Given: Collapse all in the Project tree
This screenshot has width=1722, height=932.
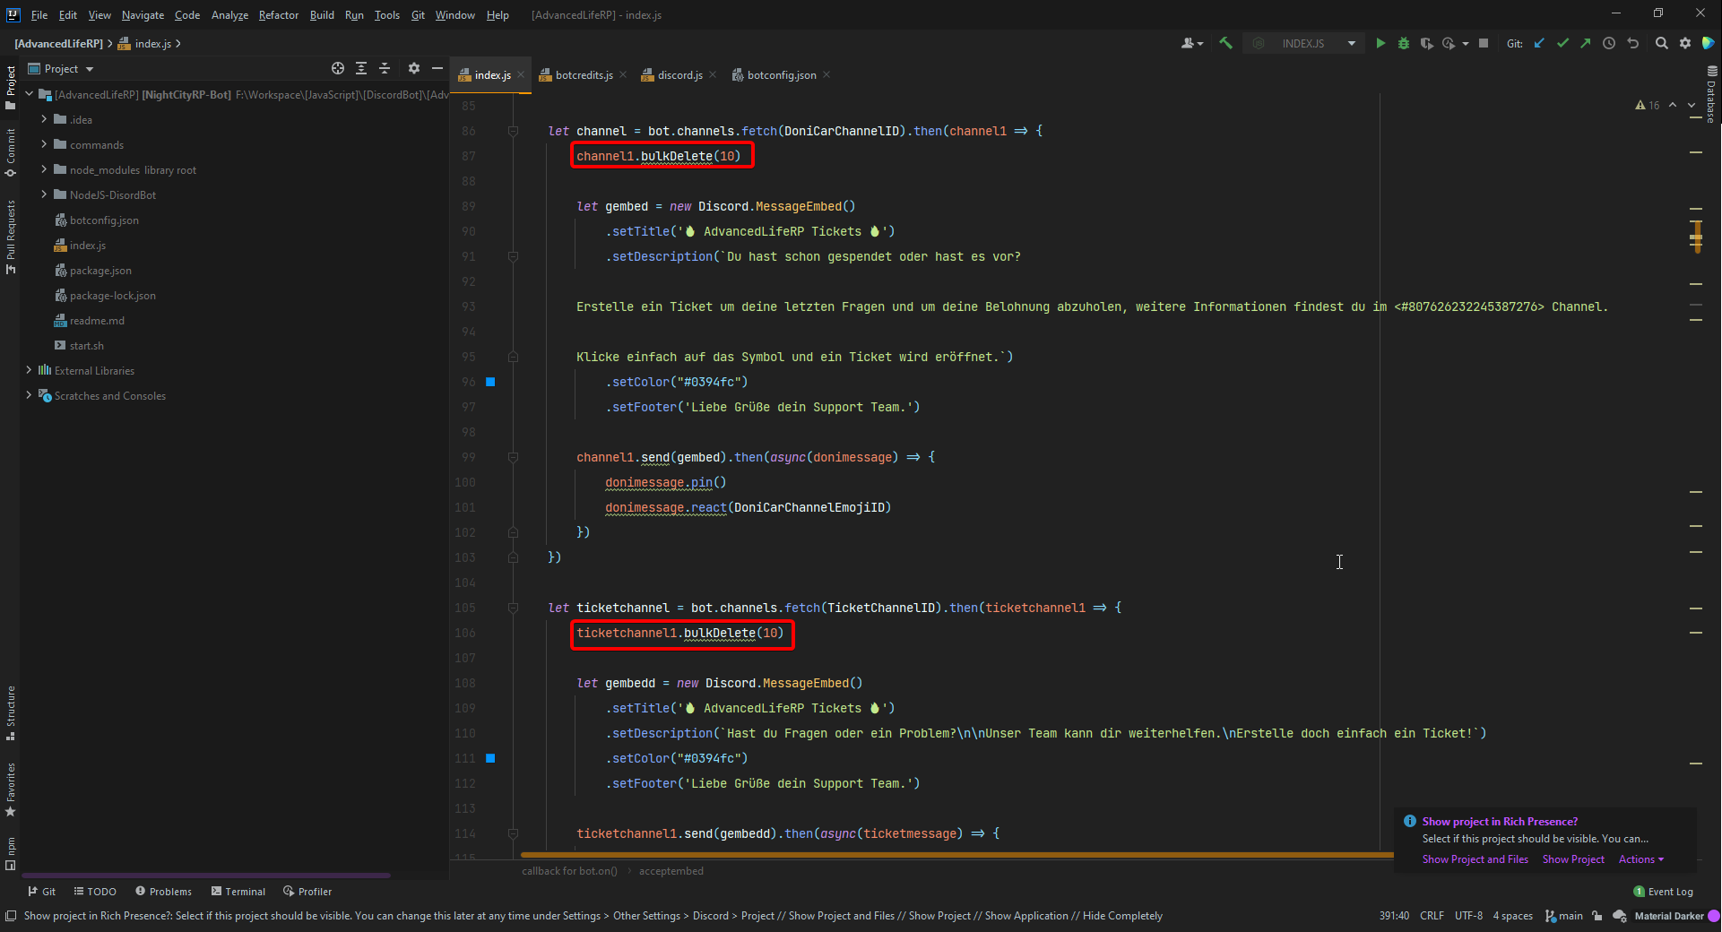Looking at the screenshot, I should [x=385, y=68].
